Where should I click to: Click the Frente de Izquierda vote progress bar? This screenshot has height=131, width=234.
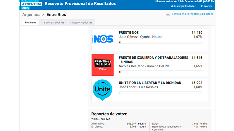pos(161,72)
